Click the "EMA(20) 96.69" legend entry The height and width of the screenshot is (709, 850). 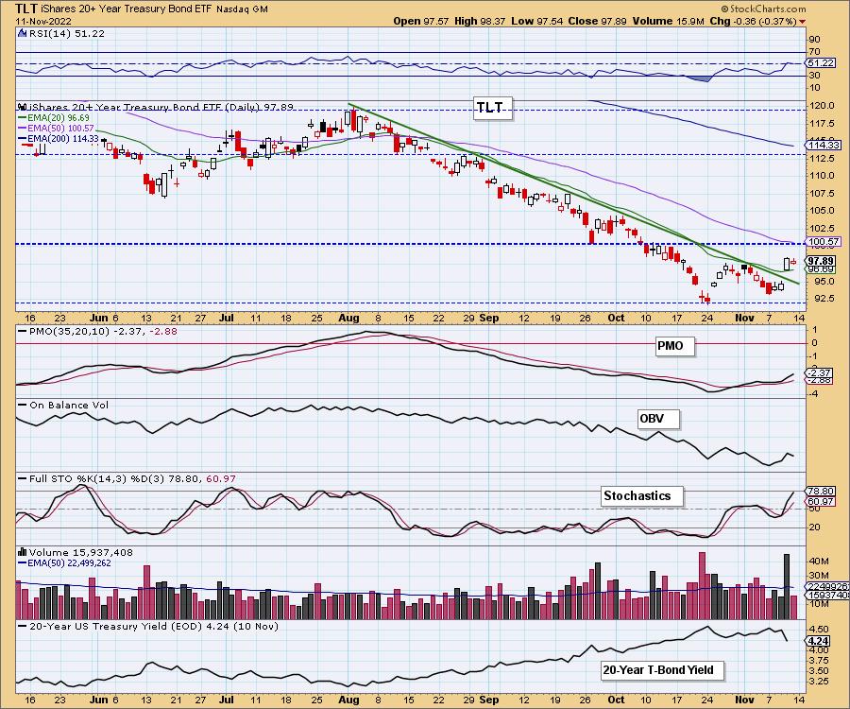click(x=54, y=118)
